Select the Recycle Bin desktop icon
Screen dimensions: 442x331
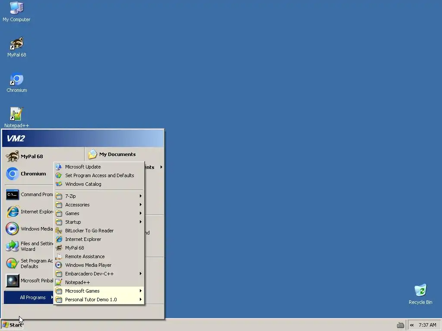420,294
